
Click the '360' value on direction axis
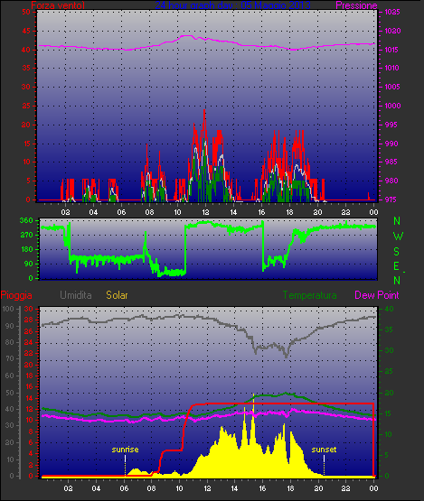click(26, 220)
